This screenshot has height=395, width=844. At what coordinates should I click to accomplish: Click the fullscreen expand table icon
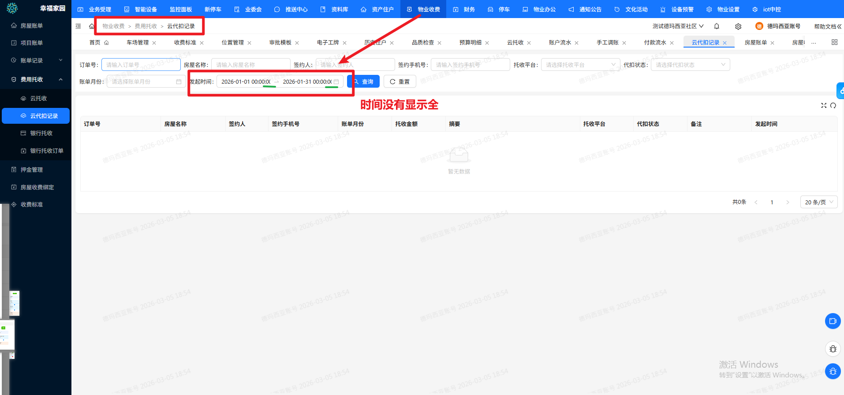(823, 105)
